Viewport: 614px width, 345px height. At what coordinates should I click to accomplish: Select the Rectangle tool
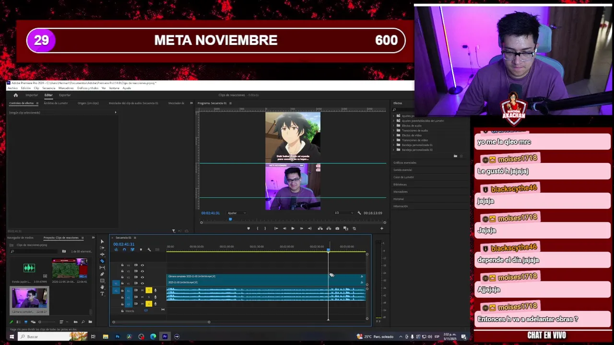(x=102, y=281)
